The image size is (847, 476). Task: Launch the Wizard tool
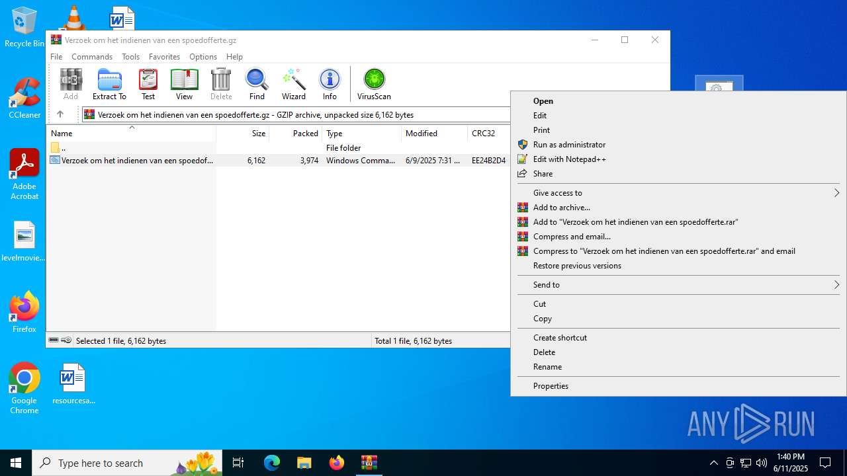[294, 84]
